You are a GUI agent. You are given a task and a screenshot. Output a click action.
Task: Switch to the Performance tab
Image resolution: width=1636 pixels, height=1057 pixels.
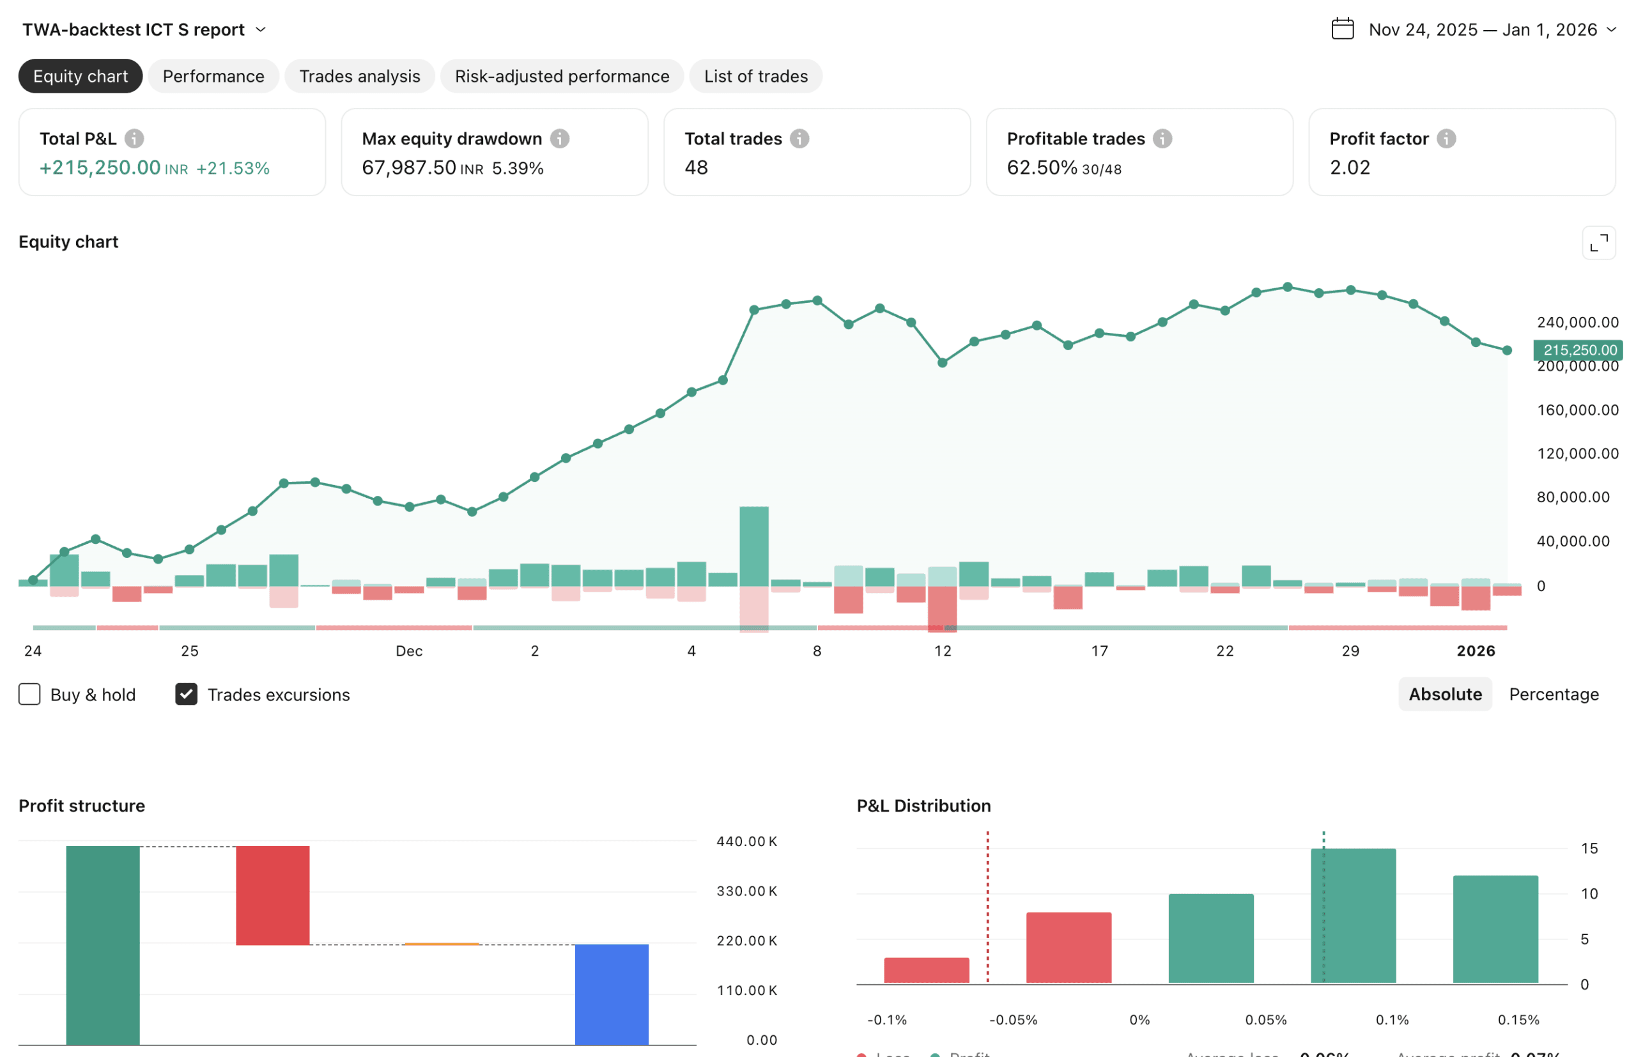(213, 76)
